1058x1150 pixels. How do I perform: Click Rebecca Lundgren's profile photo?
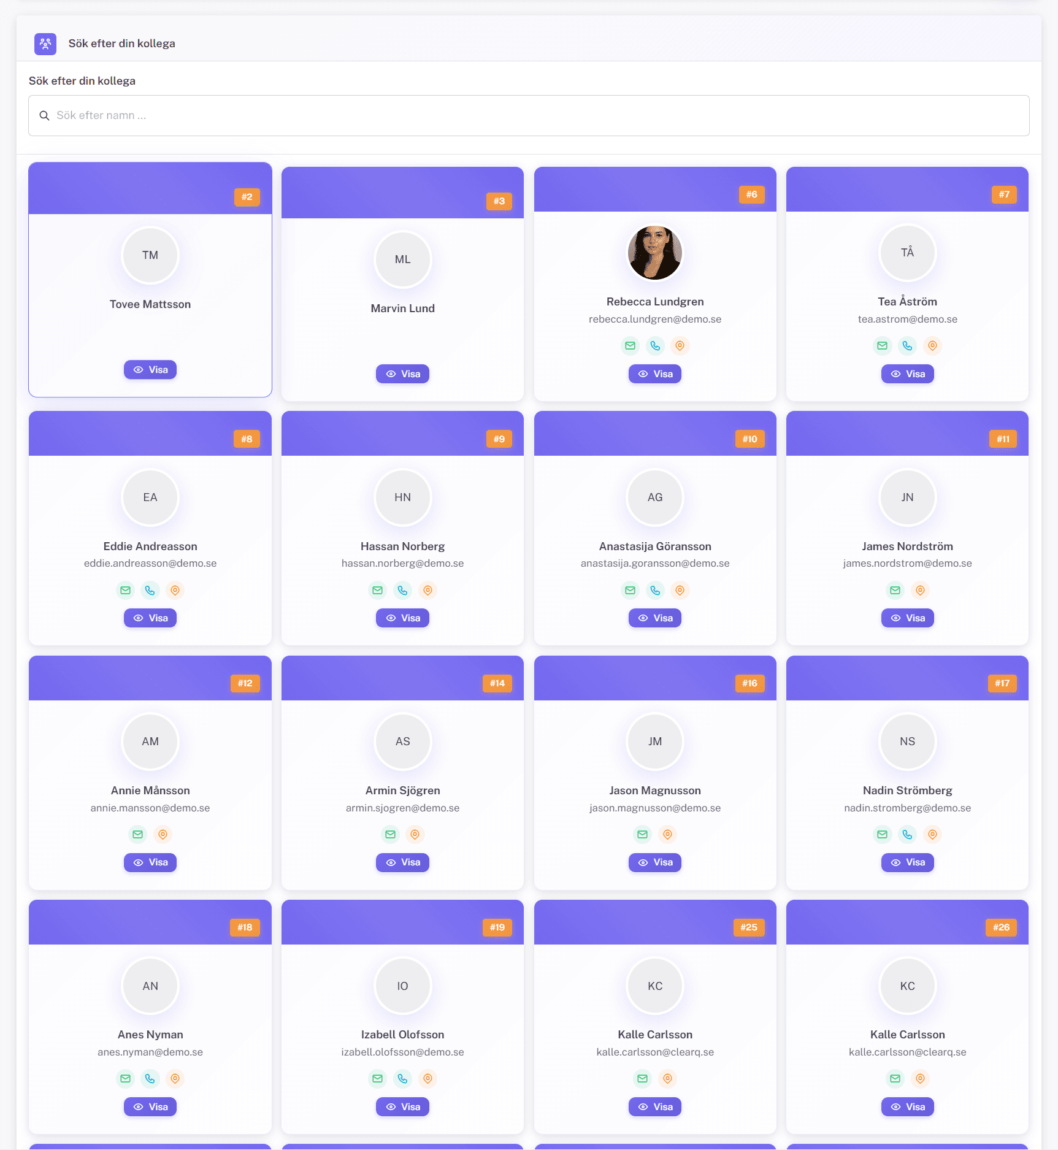coord(655,253)
